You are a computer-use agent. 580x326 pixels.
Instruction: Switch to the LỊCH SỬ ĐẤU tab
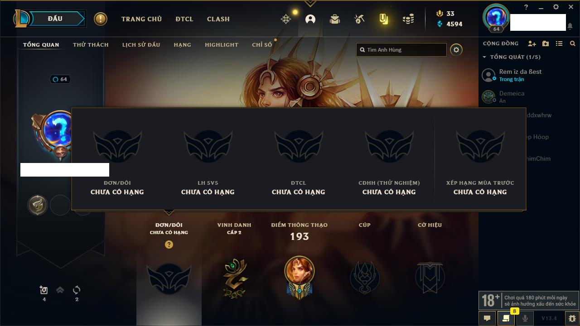click(141, 45)
